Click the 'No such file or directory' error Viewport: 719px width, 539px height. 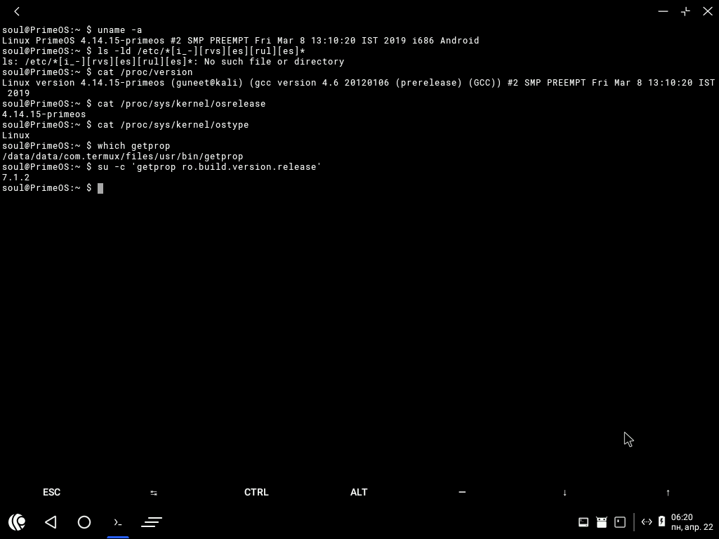coord(275,62)
